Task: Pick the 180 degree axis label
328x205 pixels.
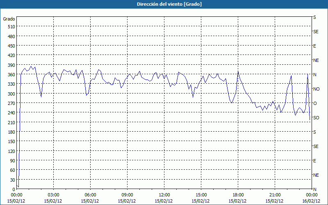Action: (11, 132)
